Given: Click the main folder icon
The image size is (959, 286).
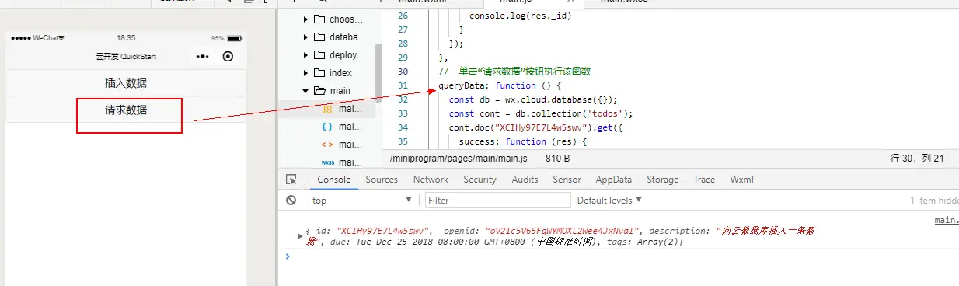Looking at the screenshot, I should 319,91.
